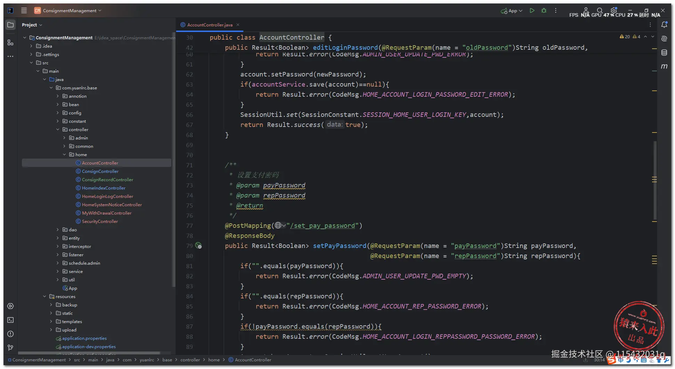Select the schedule.admin package row
The width and height of the screenshot is (675, 369).
[97, 263]
